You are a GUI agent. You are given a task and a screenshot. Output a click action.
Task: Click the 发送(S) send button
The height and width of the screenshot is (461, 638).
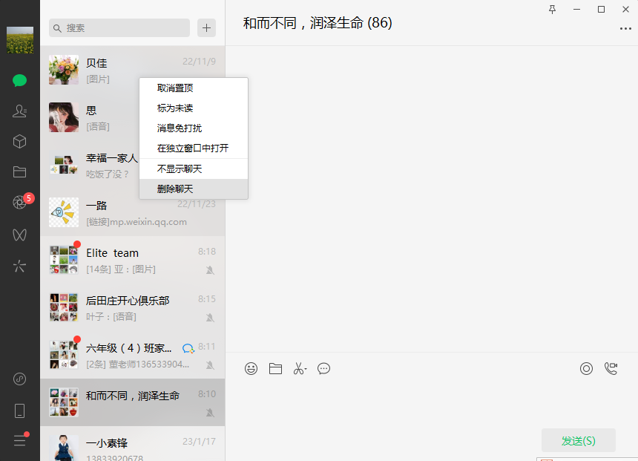click(x=578, y=440)
